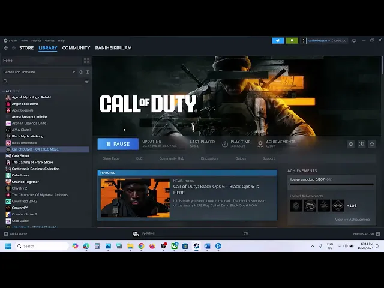Click the ready-to-play filter icon
Image resolution: width=384 pixels, height=288 pixels.
(88, 72)
